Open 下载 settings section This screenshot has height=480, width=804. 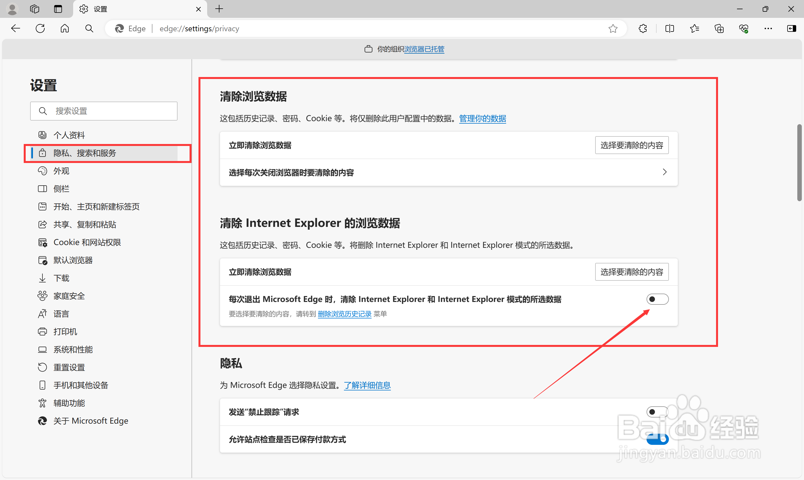(104, 278)
